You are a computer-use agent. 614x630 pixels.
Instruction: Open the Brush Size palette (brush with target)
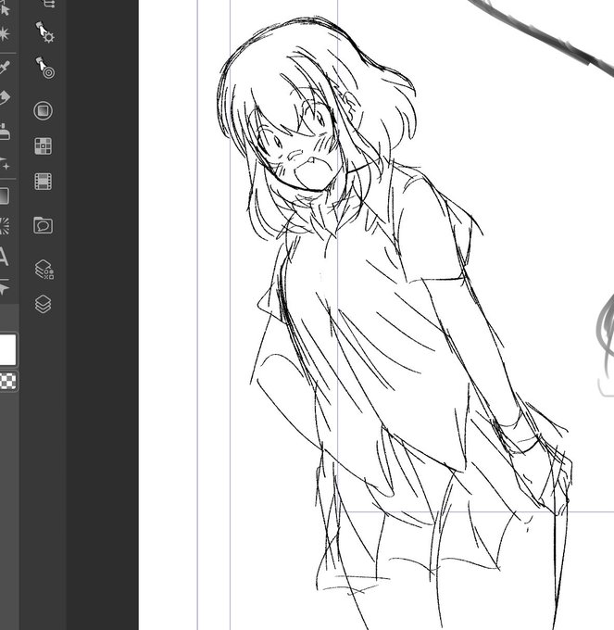coord(44,68)
